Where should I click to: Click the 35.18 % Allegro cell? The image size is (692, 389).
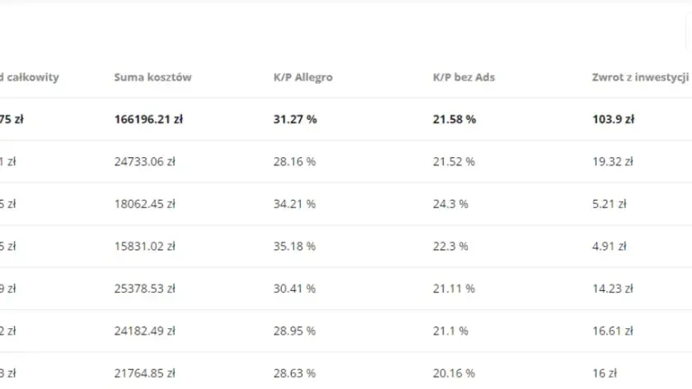pos(295,246)
